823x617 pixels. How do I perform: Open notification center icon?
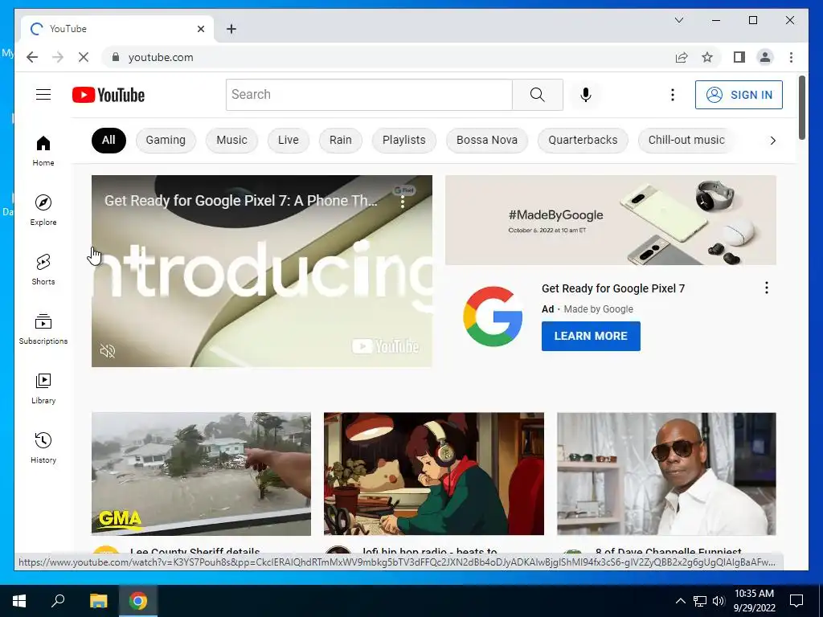tap(796, 601)
